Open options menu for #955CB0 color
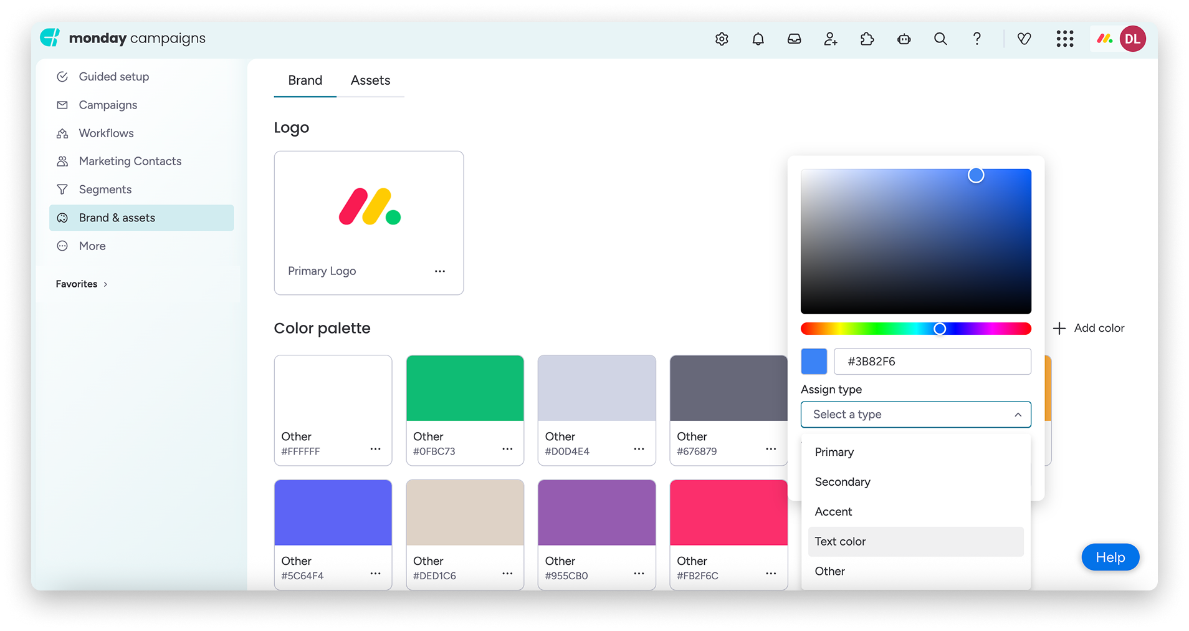1189x631 pixels. pos(639,573)
